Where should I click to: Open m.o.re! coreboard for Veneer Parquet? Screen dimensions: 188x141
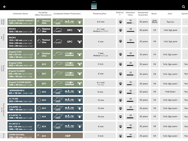pyautogui.click(x=68, y=22)
